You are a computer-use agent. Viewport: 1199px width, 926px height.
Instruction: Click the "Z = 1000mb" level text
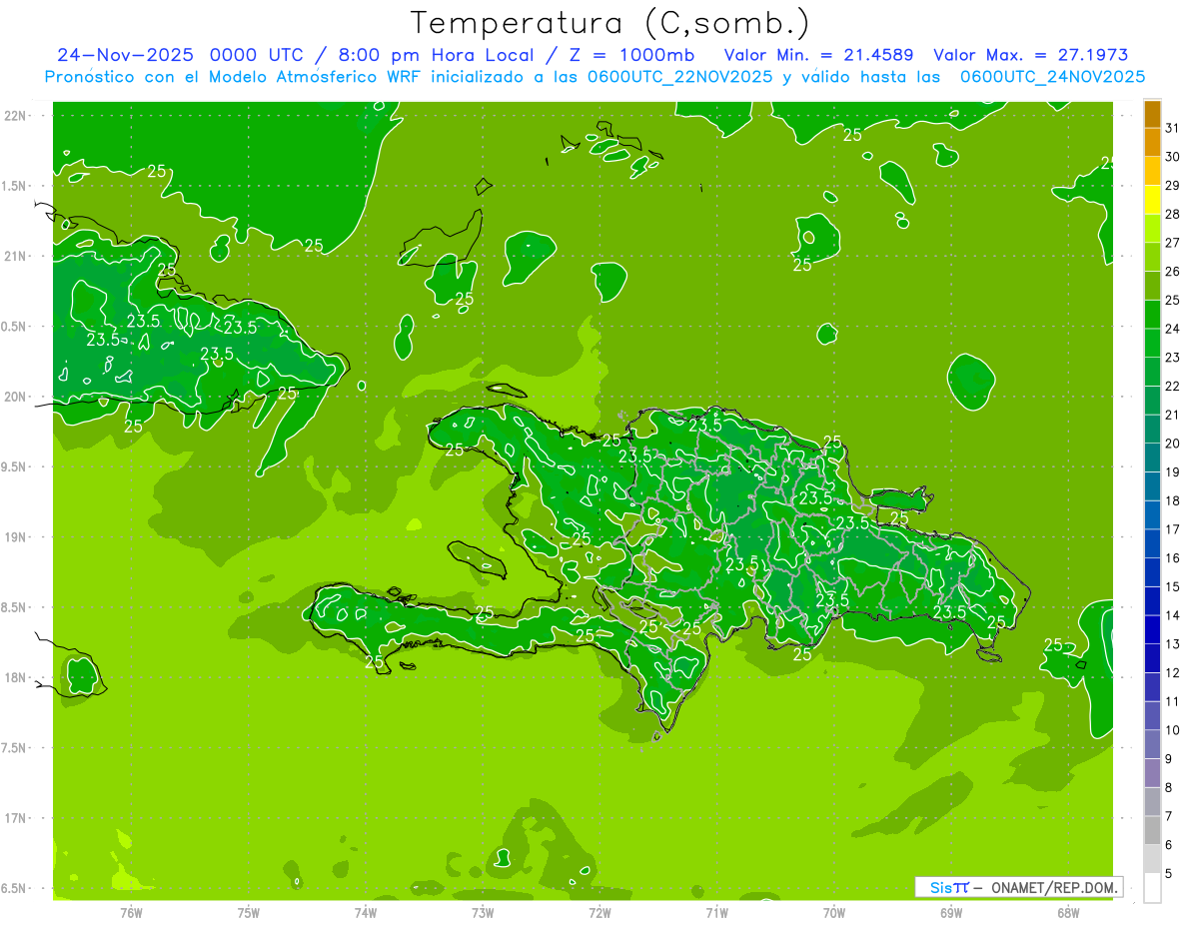[x=631, y=55]
